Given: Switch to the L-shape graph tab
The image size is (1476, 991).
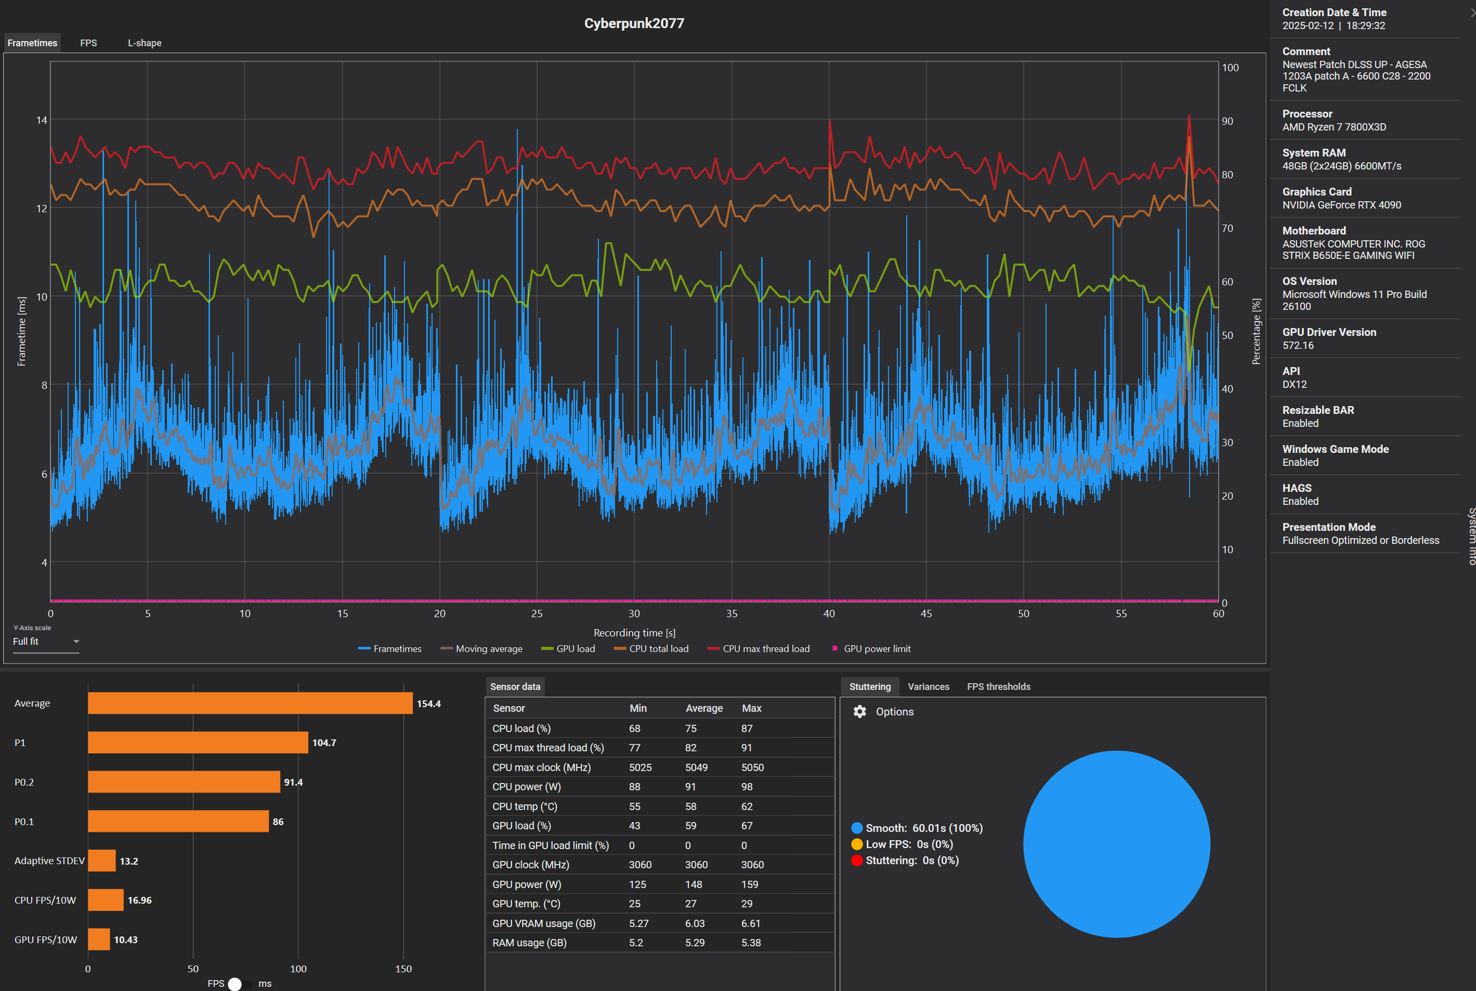Looking at the screenshot, I should pos(145,43).
